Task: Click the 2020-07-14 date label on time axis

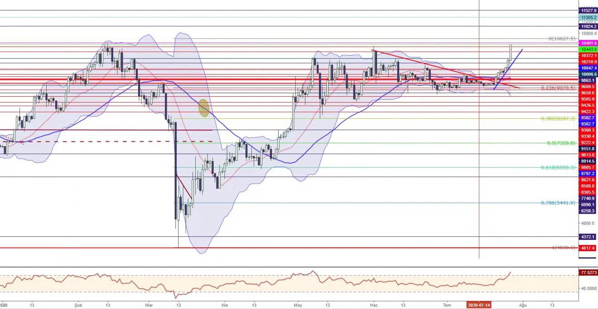Action: (479, 305)
